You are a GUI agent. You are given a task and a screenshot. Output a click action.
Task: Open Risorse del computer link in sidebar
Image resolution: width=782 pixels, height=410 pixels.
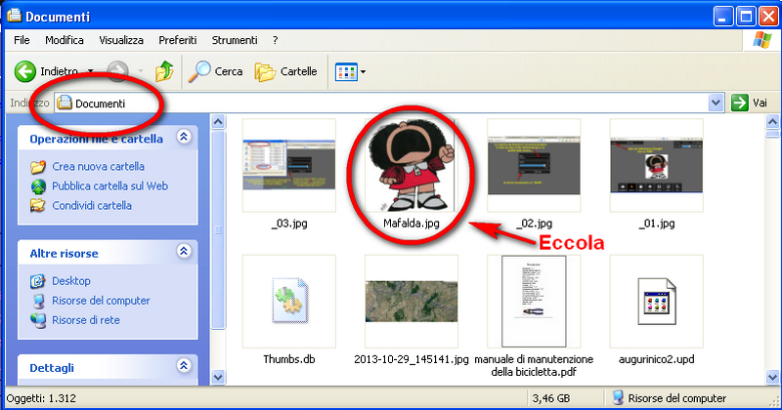pos(101,301)
